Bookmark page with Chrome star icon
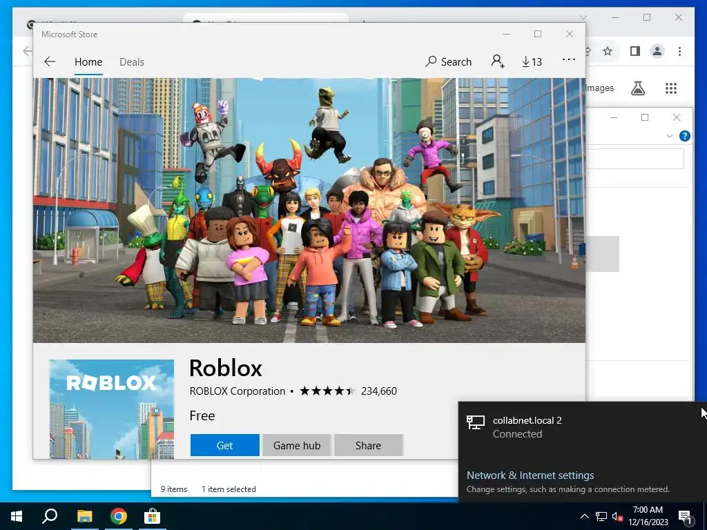 click(x=608, y=51)
